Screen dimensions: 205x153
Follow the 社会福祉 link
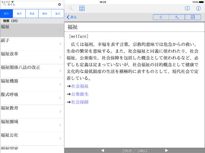tap(80, 86)
